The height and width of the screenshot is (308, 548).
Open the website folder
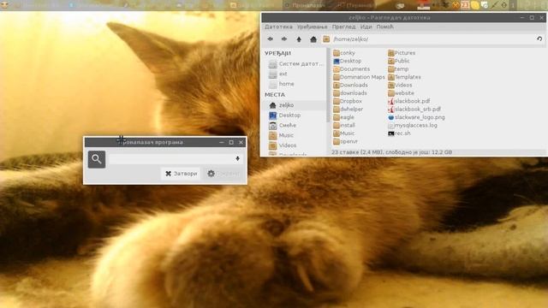point(401,93)
